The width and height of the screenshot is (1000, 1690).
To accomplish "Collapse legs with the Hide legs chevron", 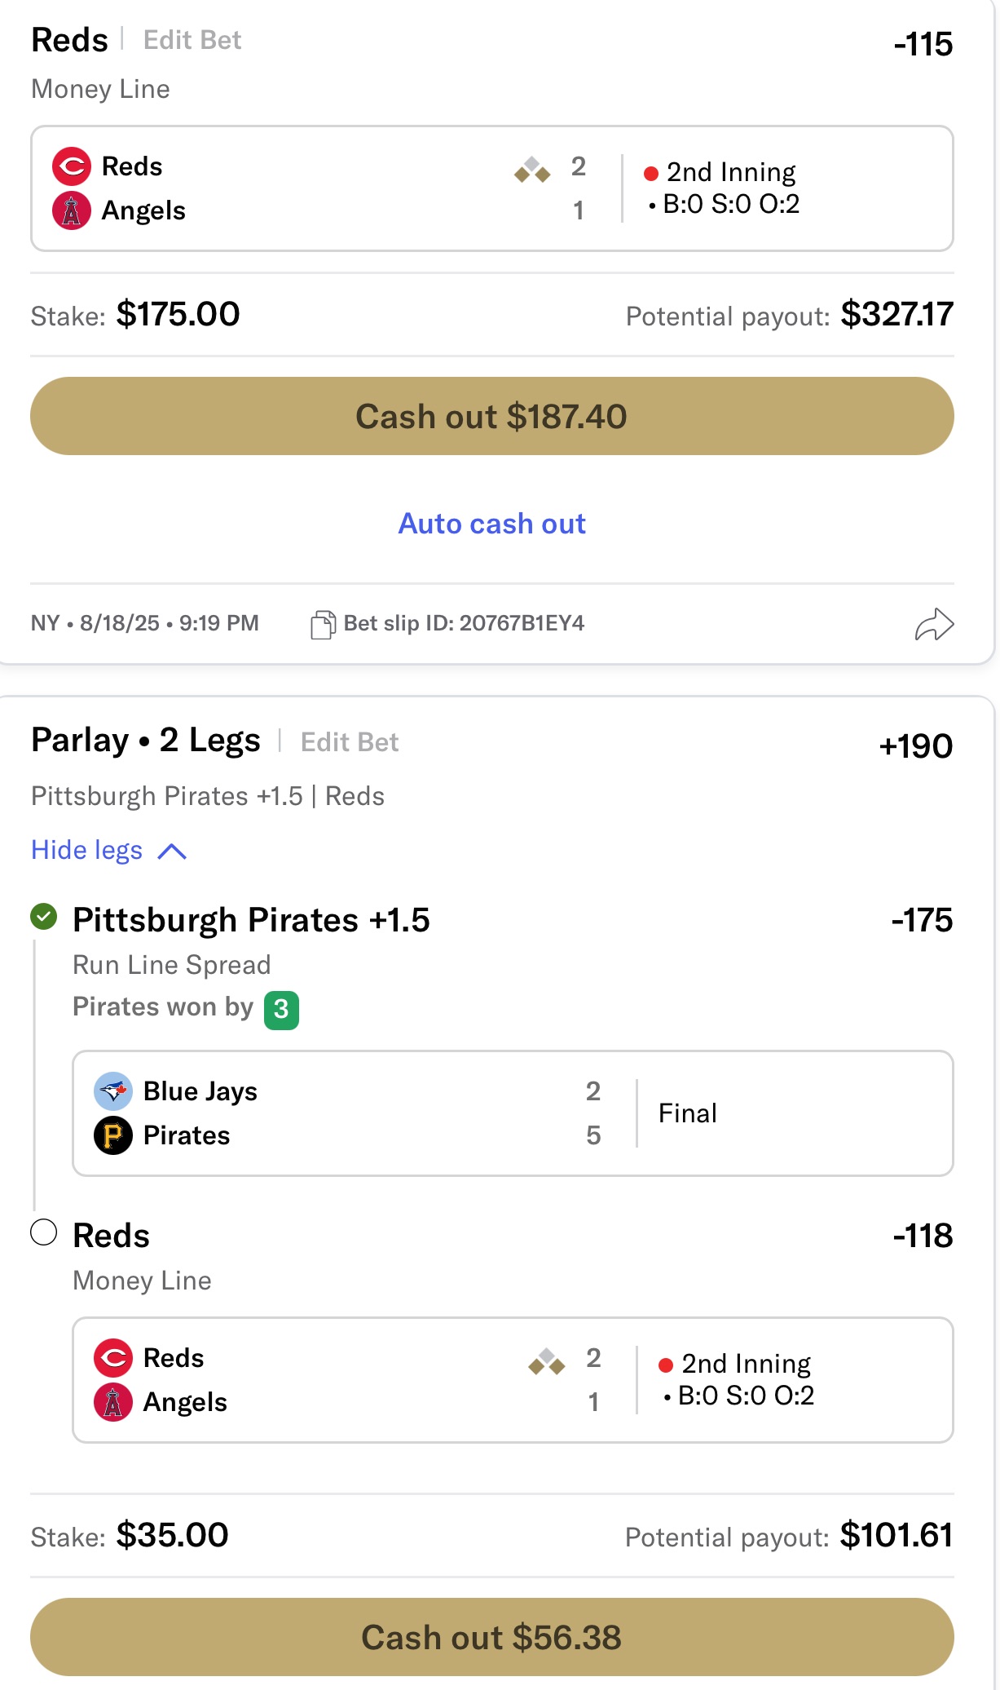I will point(172,852).
